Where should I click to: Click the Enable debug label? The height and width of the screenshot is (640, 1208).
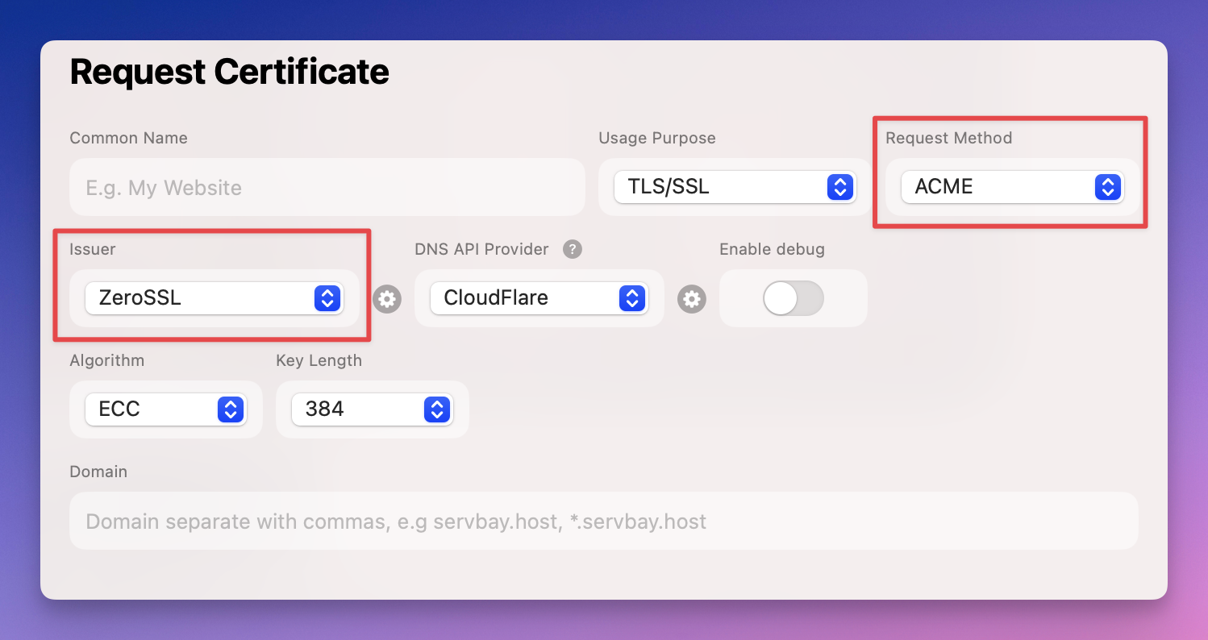point(773,249)
